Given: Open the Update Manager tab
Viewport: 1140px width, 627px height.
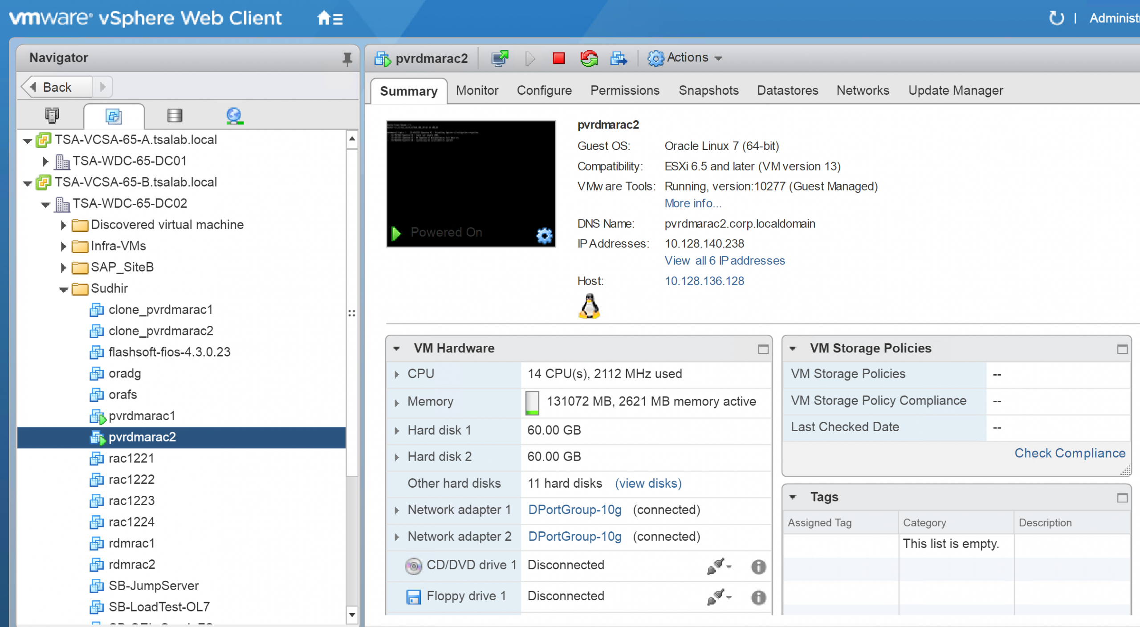Looking at the screenshot, I should pos(955,90).
